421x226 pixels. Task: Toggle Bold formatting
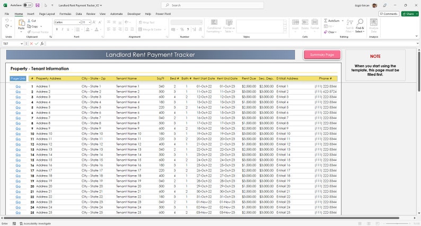click(57, 29)
